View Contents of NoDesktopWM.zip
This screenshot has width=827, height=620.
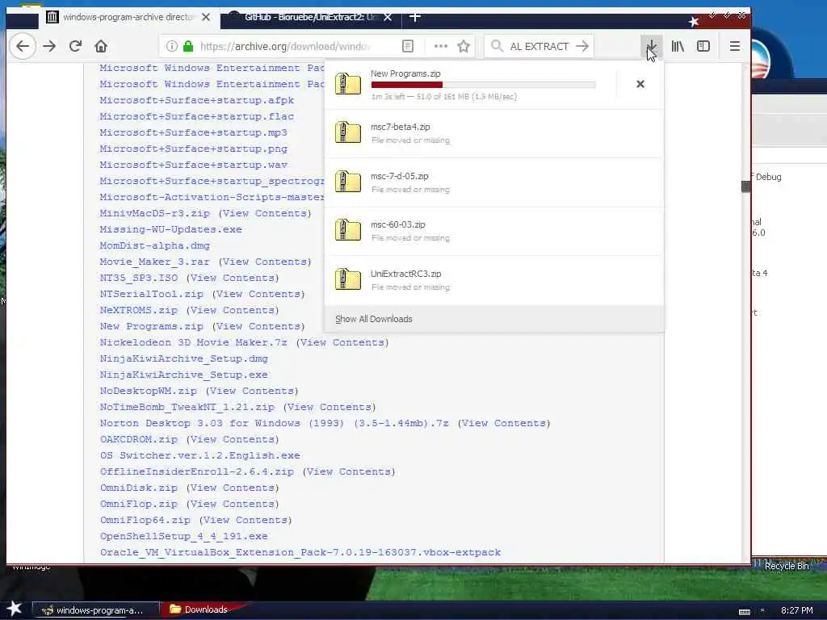coord(252,392)
